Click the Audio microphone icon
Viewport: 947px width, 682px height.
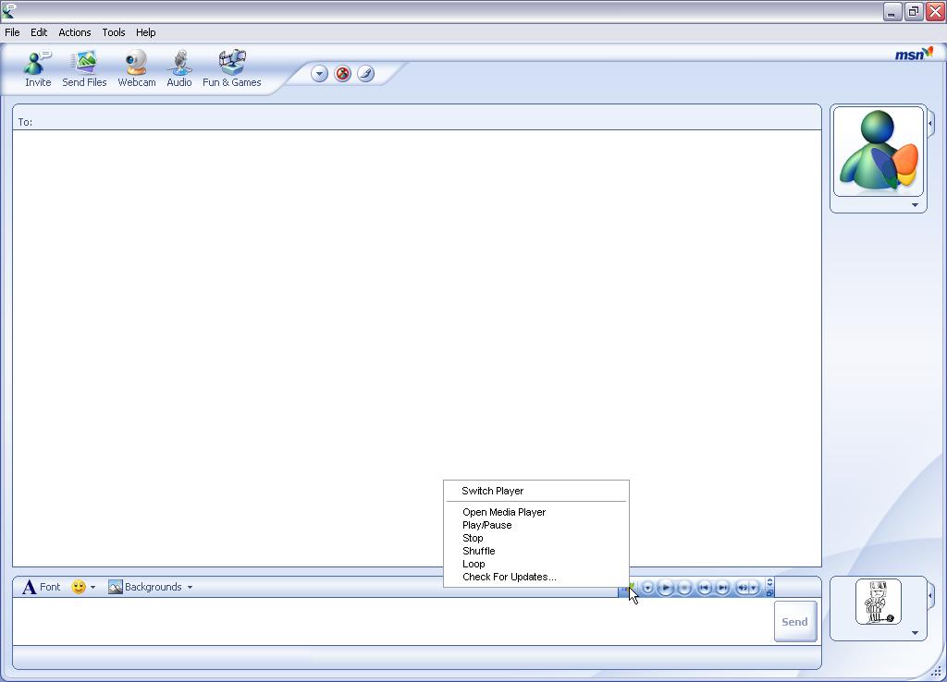pos(179,68)
